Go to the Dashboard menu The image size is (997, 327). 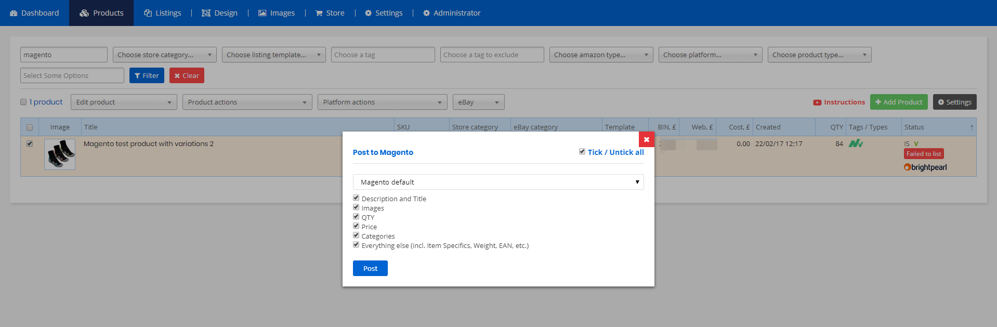click(x=34, y=13)
